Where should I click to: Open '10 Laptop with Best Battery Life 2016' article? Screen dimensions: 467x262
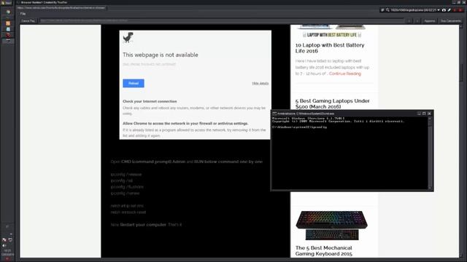coord(330,48)
